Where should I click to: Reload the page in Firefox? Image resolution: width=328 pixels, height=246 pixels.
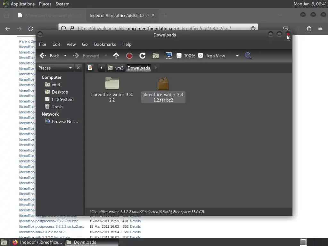coord(31,29)
